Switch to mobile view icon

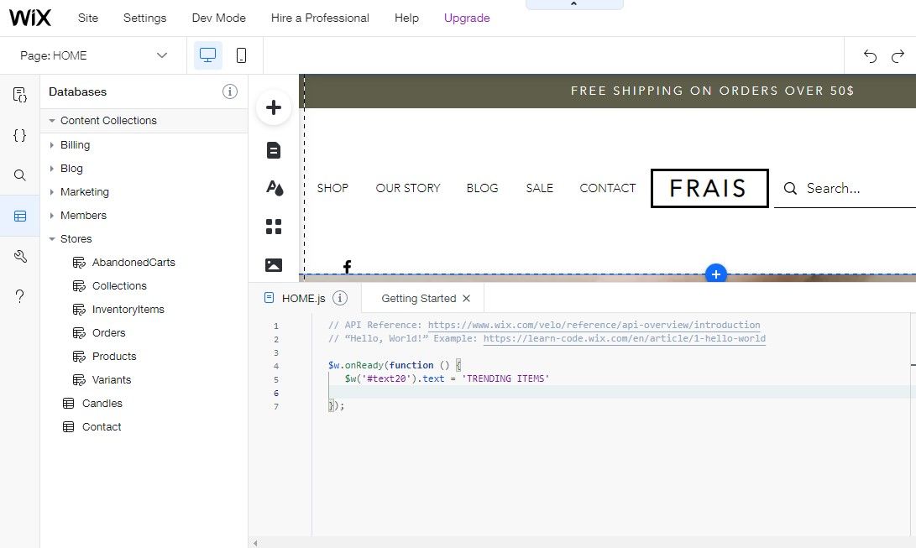coord(241,55)
